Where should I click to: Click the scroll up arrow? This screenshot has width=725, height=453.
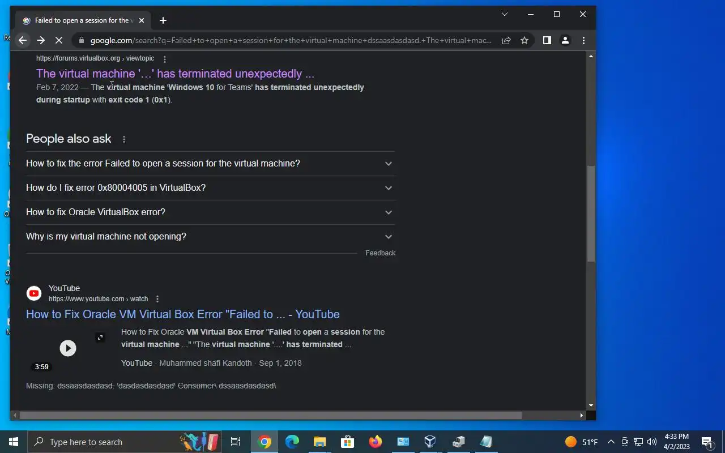[591, 56]
